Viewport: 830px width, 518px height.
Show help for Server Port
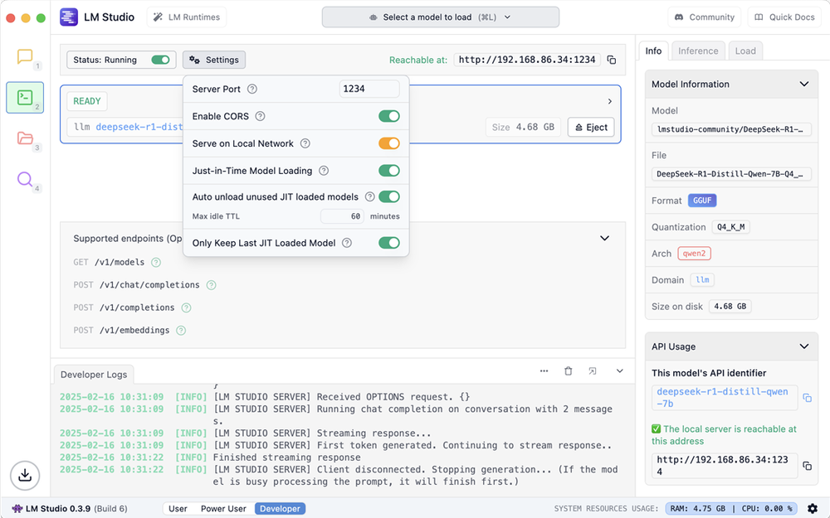[x=252, y=89]
